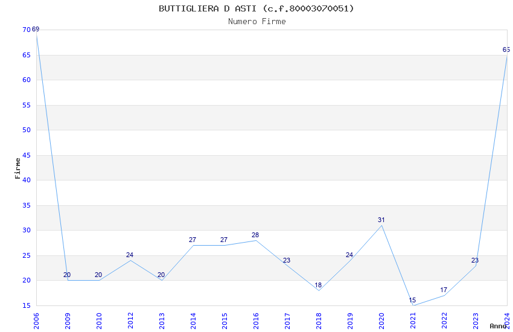Select the 2017 year label on x-axis

tap(287, 321)
